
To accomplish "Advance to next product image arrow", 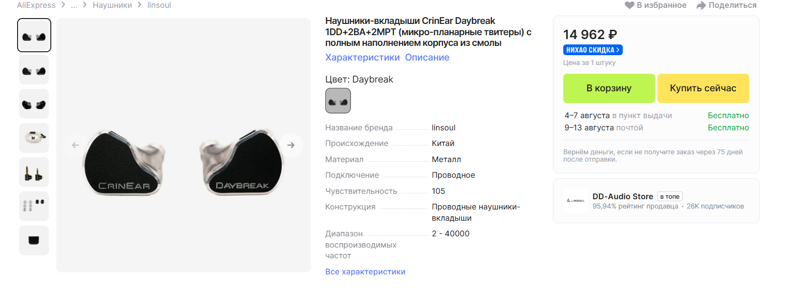I will [291, 145].
